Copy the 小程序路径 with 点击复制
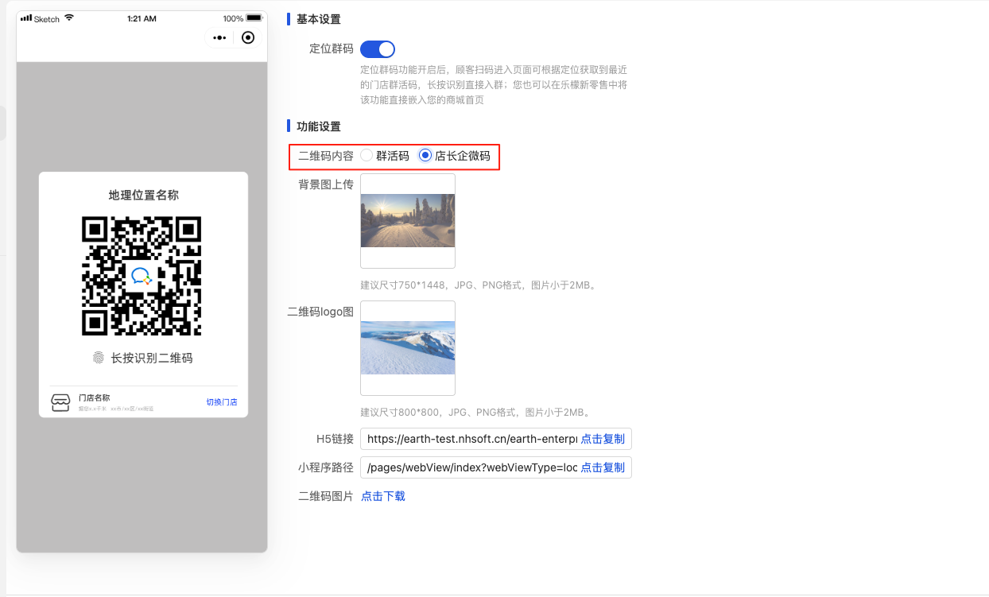This screenshot has width=989, height=597. coord(603,467)
